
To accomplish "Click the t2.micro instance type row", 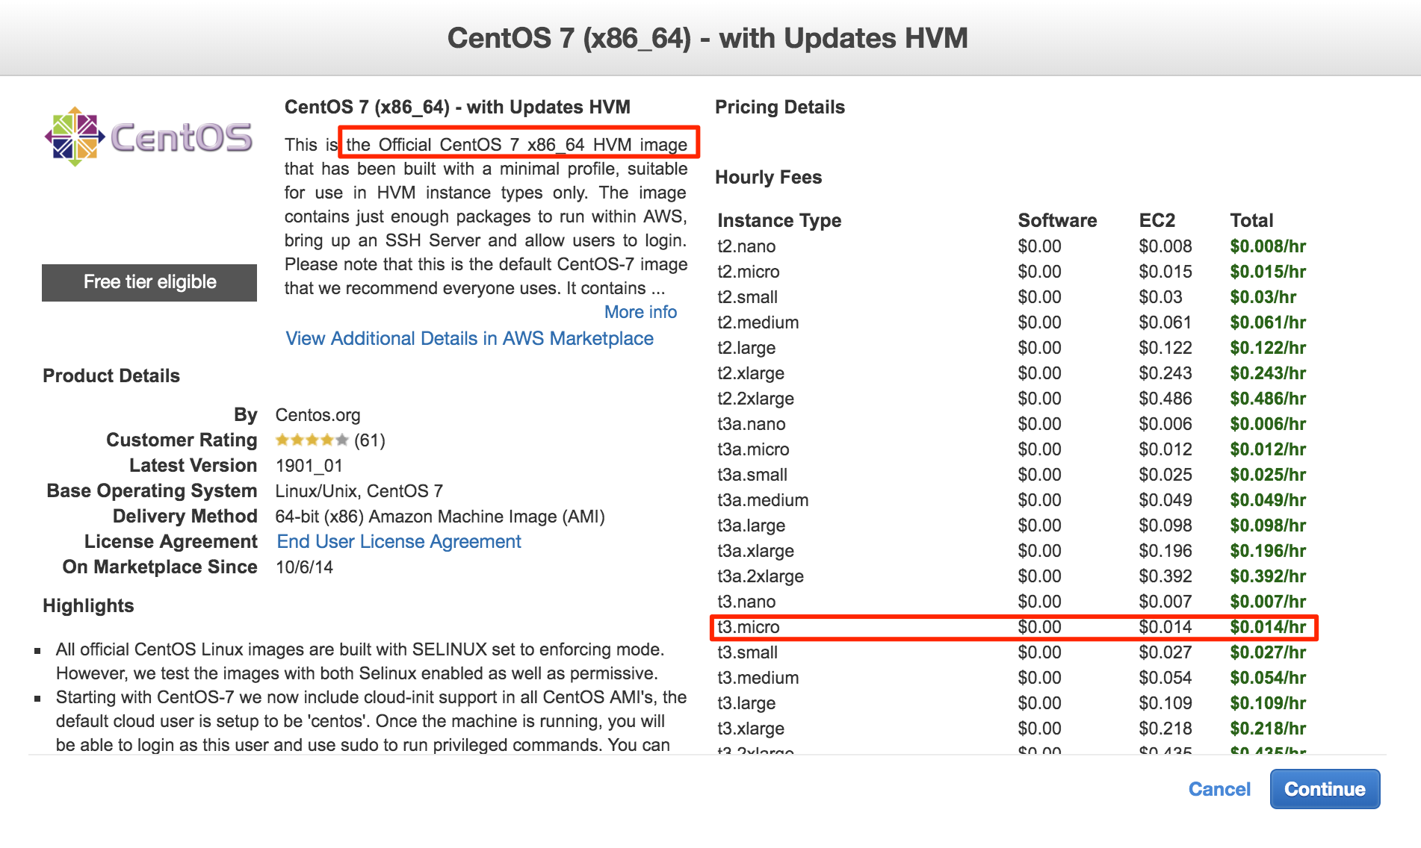I will [x=748, y=272].
